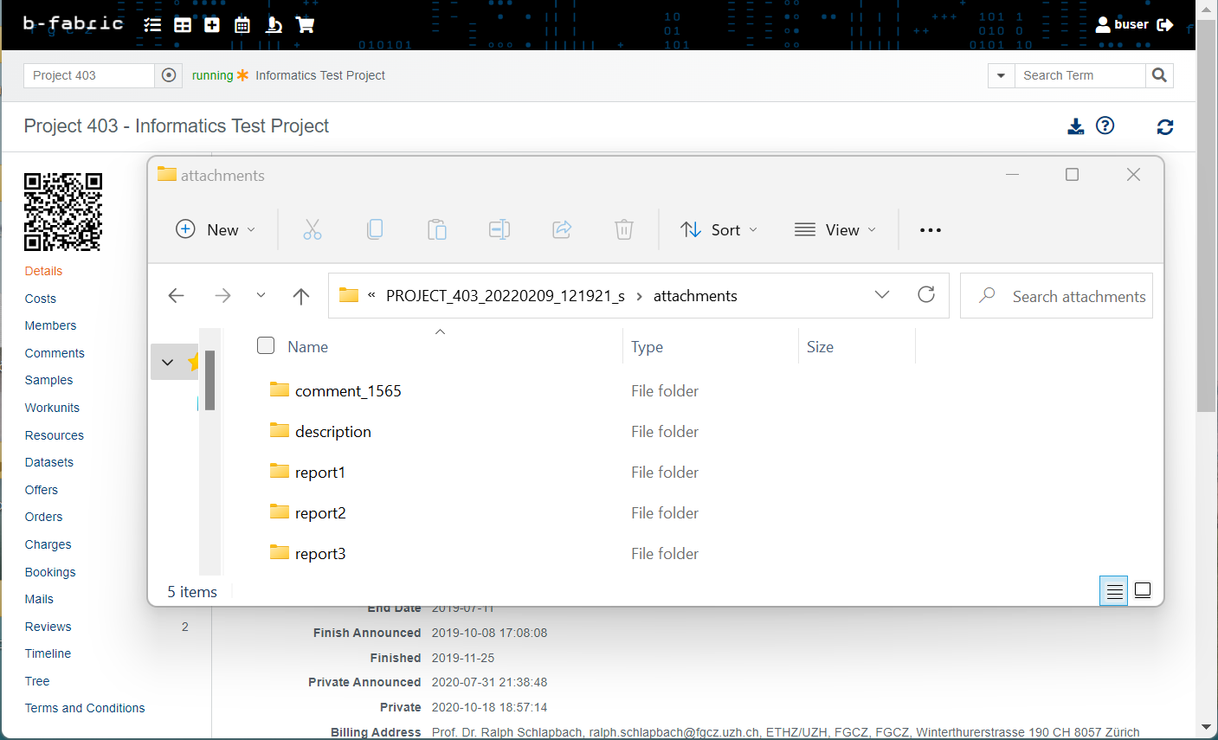Open the help question mark icon
Image resolution: width=1218 pixels, height=740 pixels.
[x=1105, y=126]
